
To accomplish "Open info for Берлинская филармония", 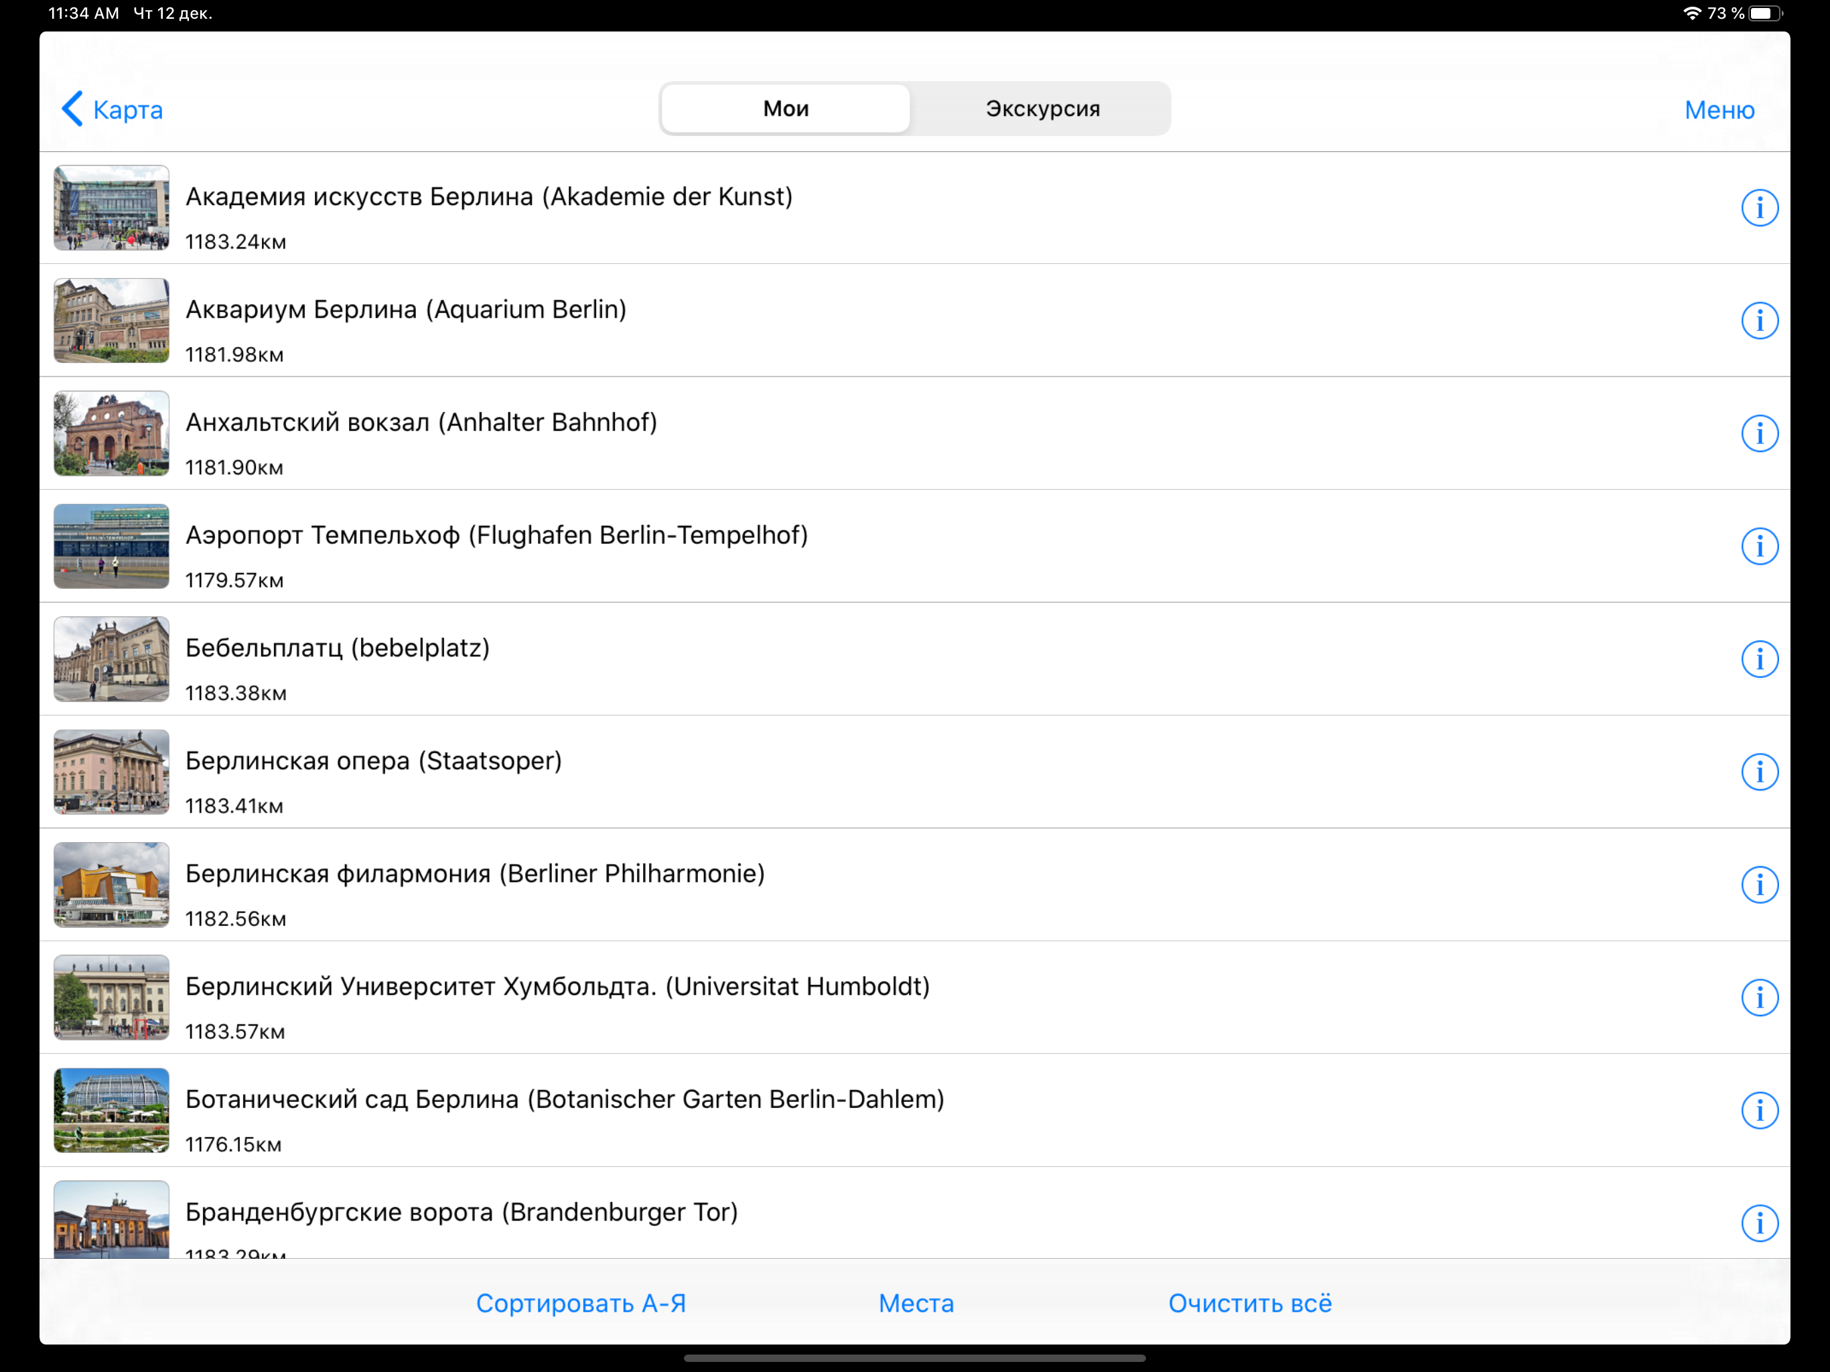I will coord(1759,884).
